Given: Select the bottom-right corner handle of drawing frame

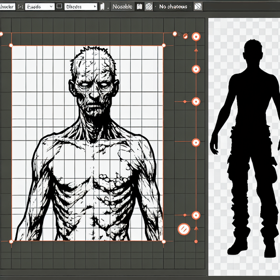Looking at the screenshot, I should point(164,242).
